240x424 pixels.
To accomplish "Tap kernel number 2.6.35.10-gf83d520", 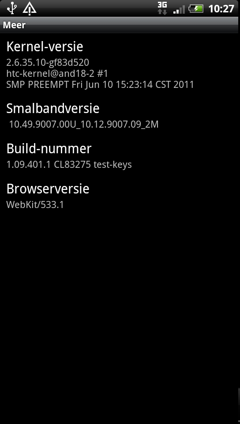I will tap(48, 62).
